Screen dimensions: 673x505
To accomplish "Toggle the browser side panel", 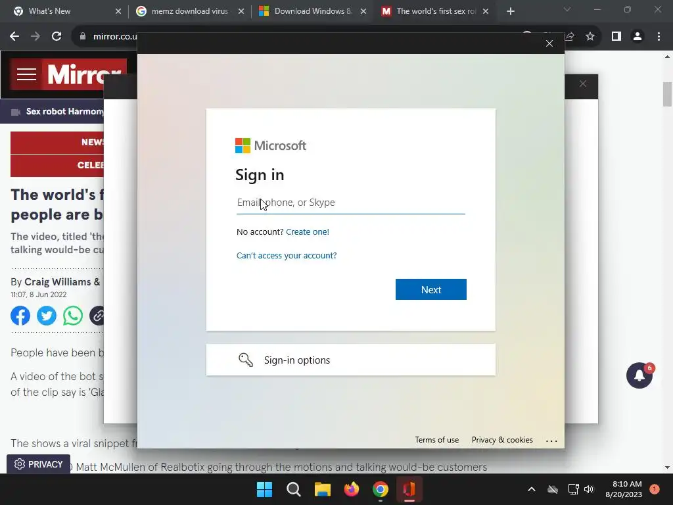I will [x=616, y=37].
